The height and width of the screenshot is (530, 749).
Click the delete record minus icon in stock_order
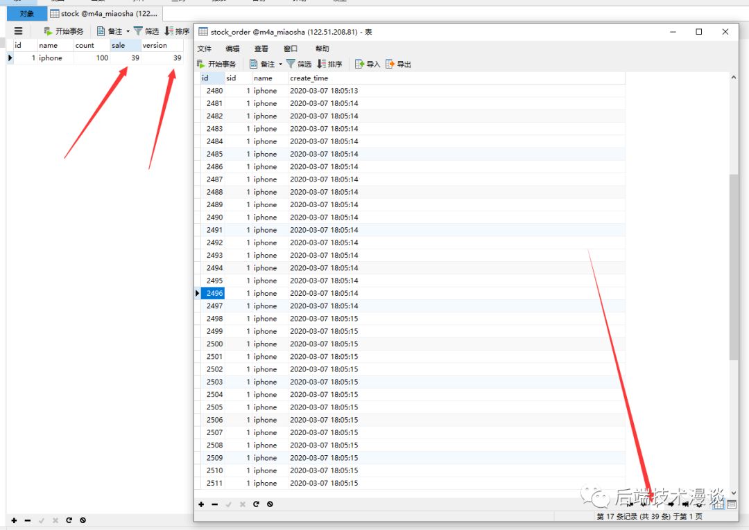tap(215, 504)
